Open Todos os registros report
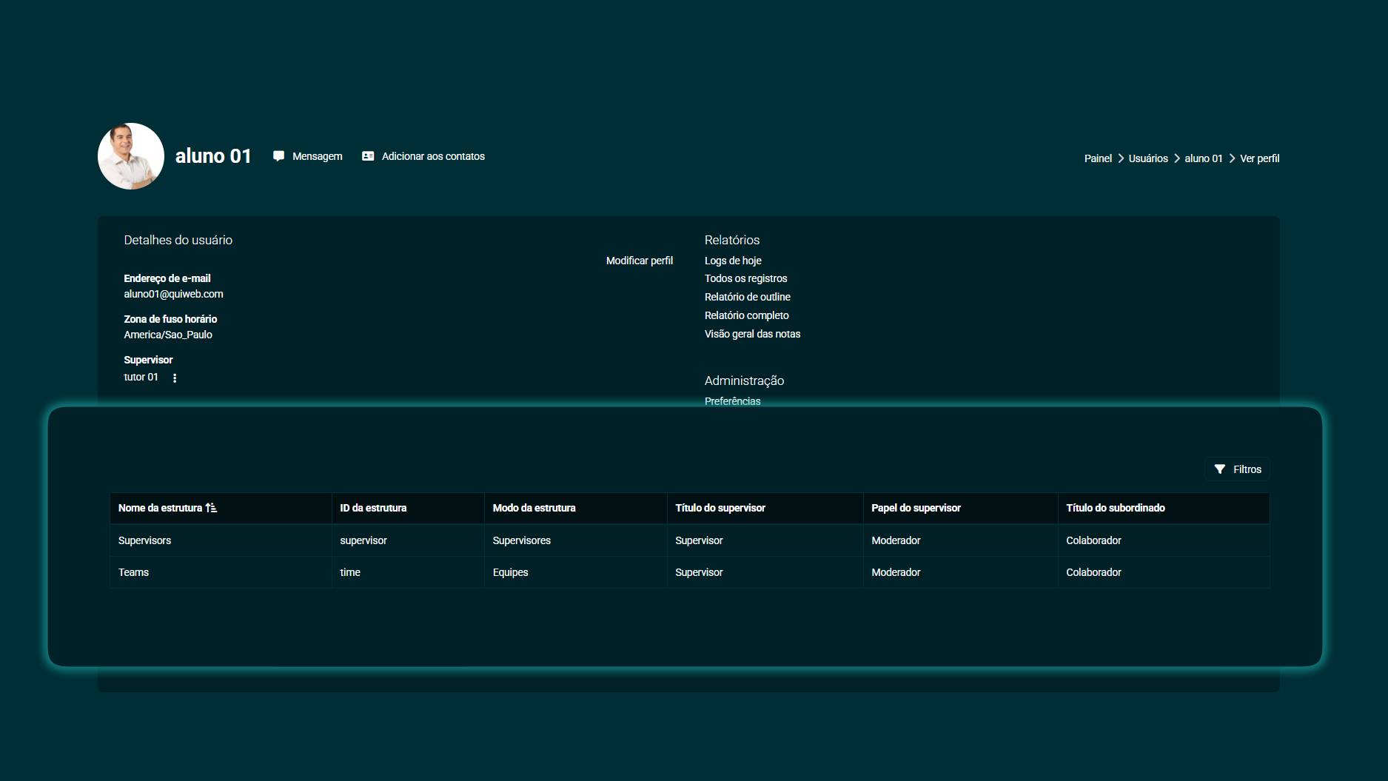The height and width of the screenshot is (781, 1388). 745,278
